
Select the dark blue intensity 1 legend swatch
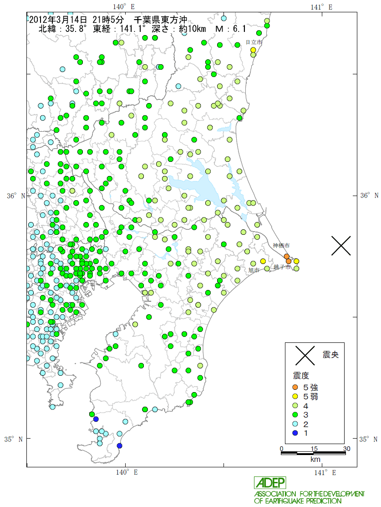(x=295, y=433)
